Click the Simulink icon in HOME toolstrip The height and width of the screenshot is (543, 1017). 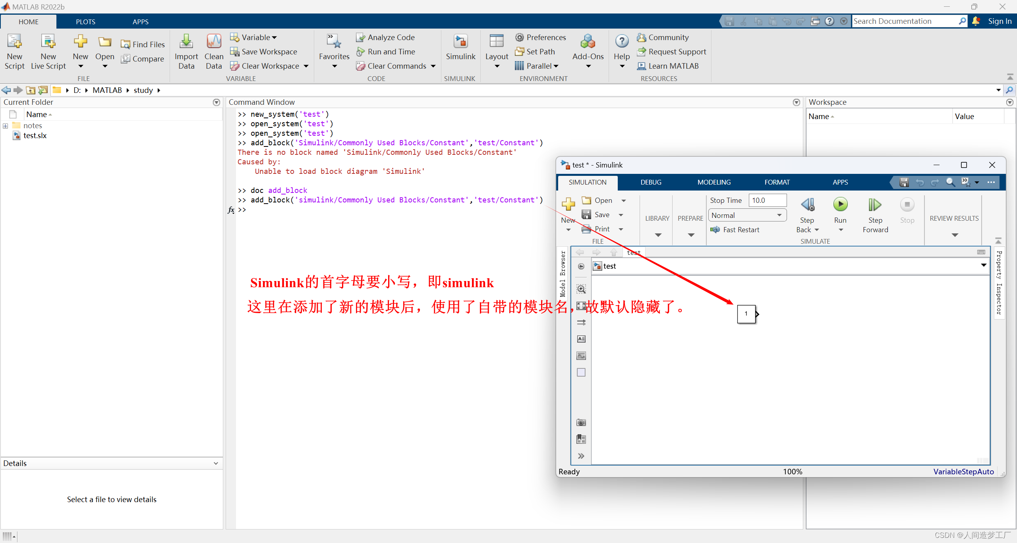point(460,42)
